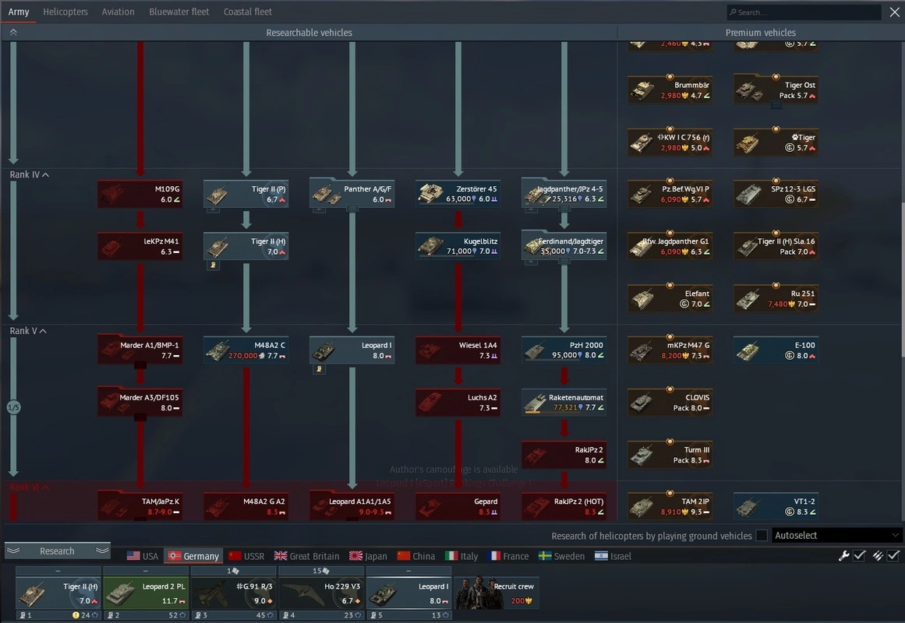Screen dimensions: 905x623
Task: Click the vehicle search field
Action: click(804, 12)
